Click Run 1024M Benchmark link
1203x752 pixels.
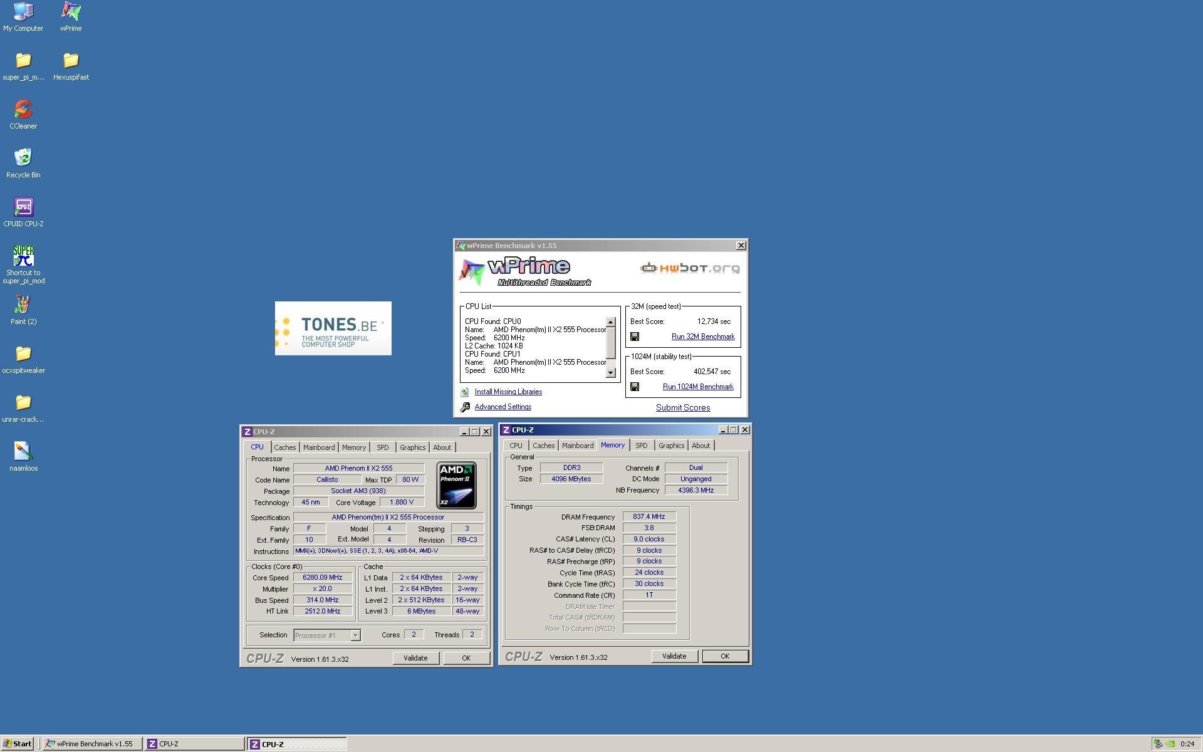698,387
